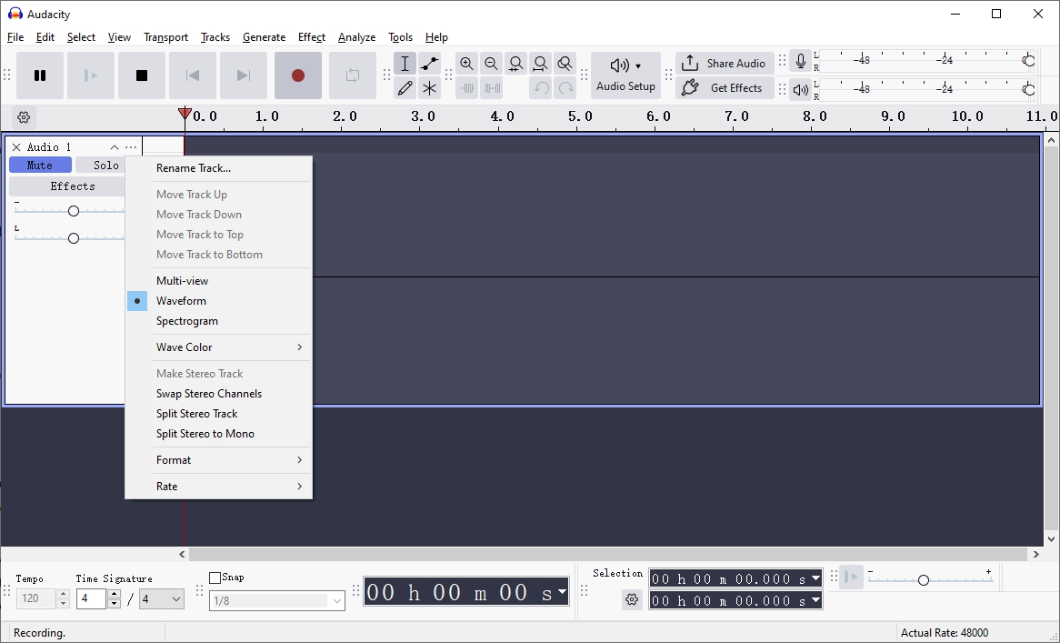Image resolution: width=1060 pixels, height=643 pixels.
Task: Click the Redo arrow icon
Action: click(565, 88)
